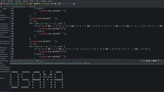The image size is (164, 92).
Task: Toggle Scroll Lock in Console
Action: click(x=149, y=61)
